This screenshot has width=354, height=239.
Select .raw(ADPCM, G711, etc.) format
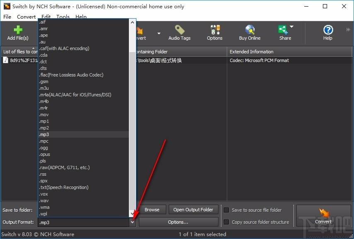83,167
